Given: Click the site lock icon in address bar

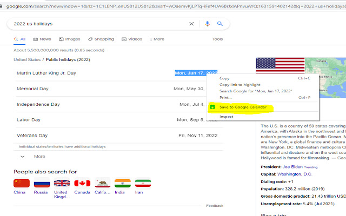Looking at the screenshot, I should click(1, 6).
